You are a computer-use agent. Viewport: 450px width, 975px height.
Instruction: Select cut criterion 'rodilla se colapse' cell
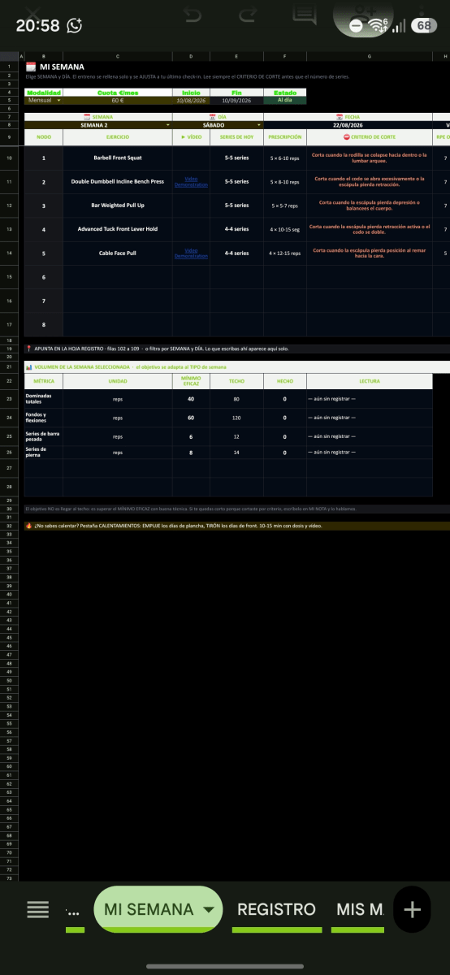[x=370, y=158]
